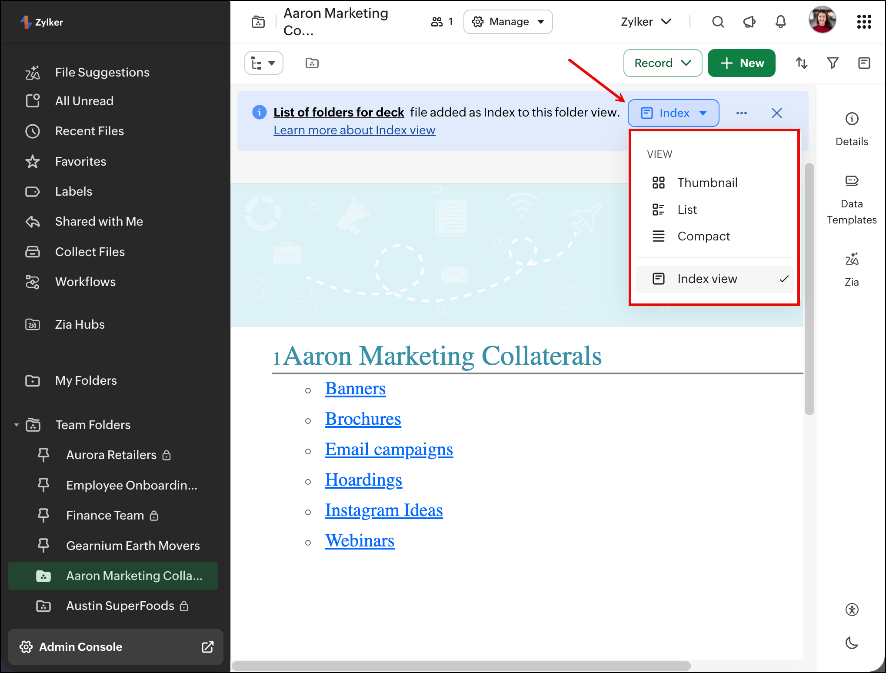
Task: Click the sort arrows icon
Action: point(801,63)
